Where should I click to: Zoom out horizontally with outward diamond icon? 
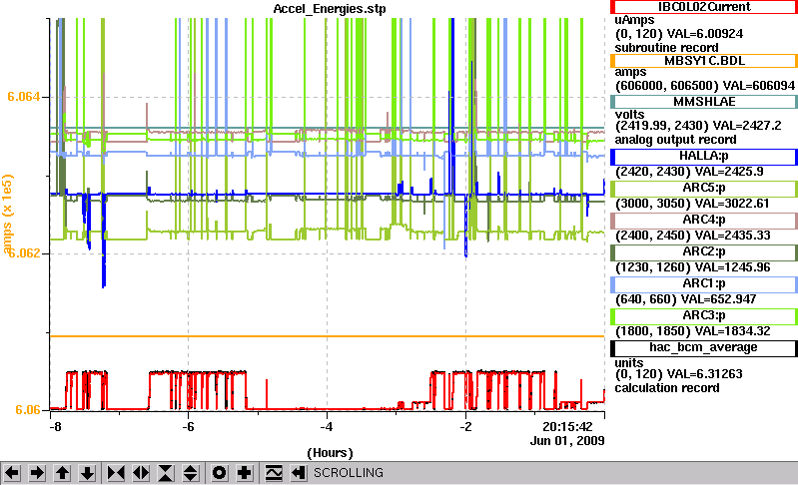(x=141, y=473)
